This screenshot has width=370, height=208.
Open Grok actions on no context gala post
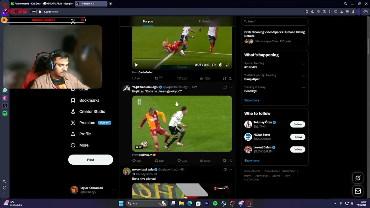tap(225, 170)
